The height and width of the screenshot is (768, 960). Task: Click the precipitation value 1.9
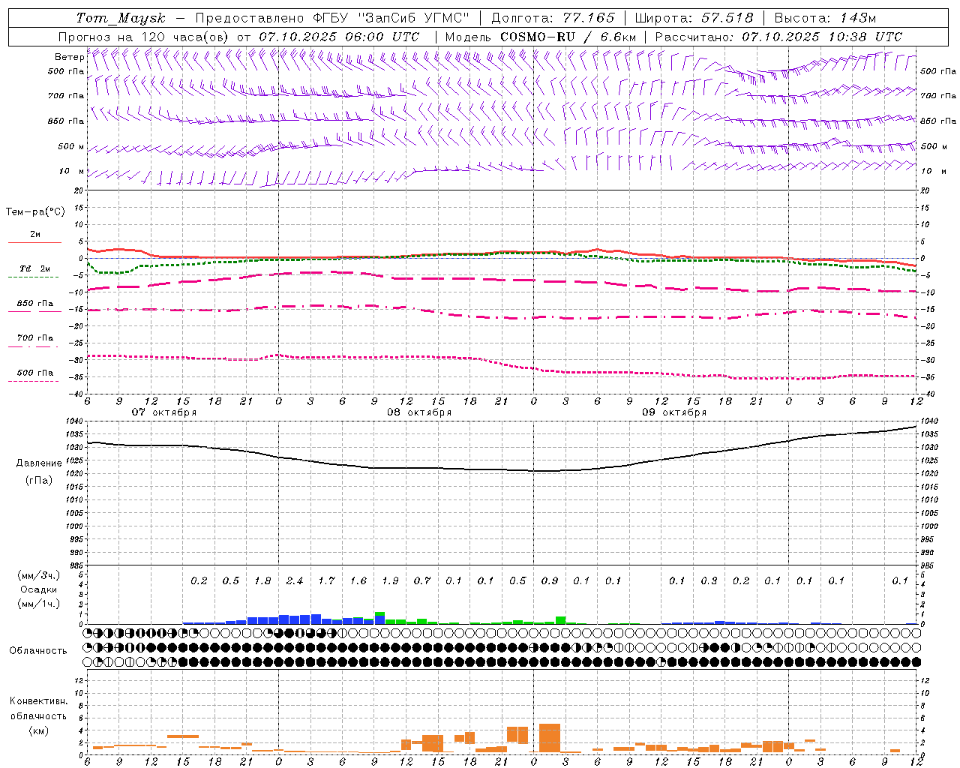pyautogui.click(x=390, y=580)
